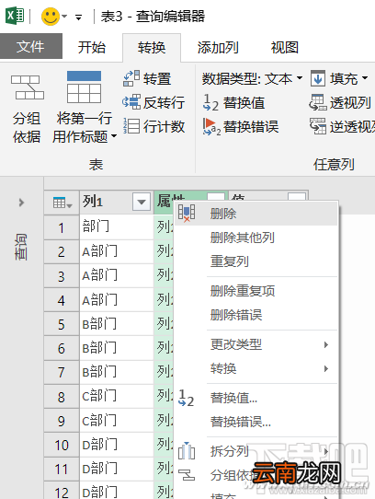
Task: Click the 将第一行用作标题 table icon
Action: coord(85,87)
